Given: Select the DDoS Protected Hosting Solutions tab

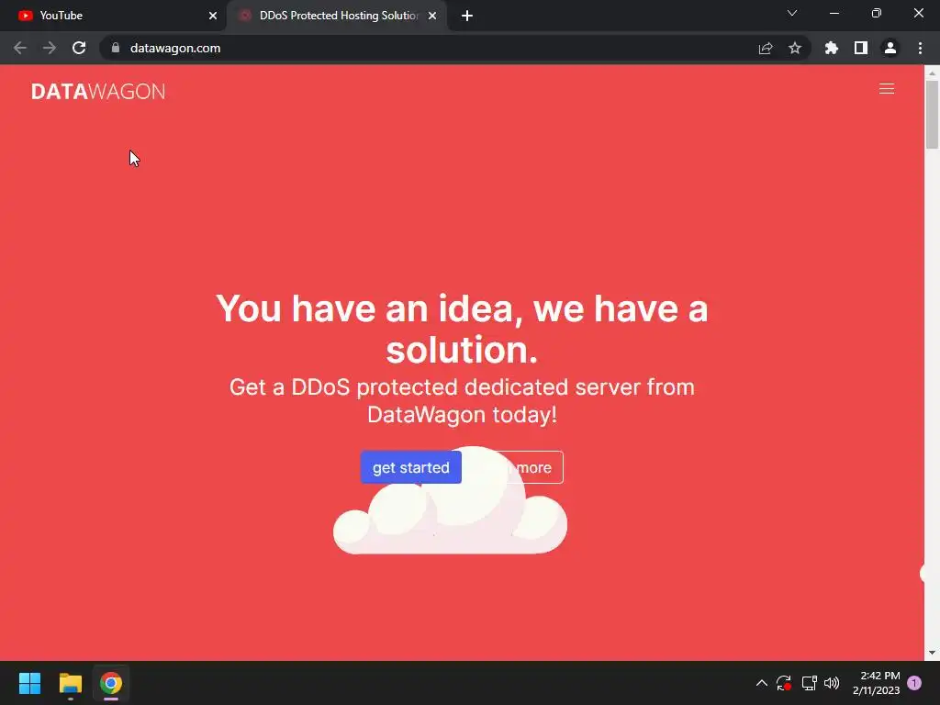Looking at the screenshot, I should pos(338,16).
